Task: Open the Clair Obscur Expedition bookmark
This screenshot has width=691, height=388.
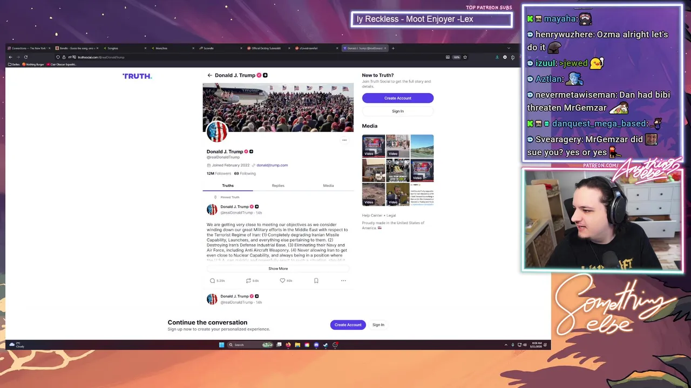Action: pos(62,64)
